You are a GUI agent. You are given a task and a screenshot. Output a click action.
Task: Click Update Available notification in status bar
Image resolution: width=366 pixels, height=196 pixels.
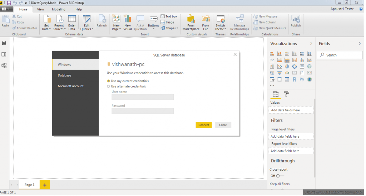coord(333,193)
